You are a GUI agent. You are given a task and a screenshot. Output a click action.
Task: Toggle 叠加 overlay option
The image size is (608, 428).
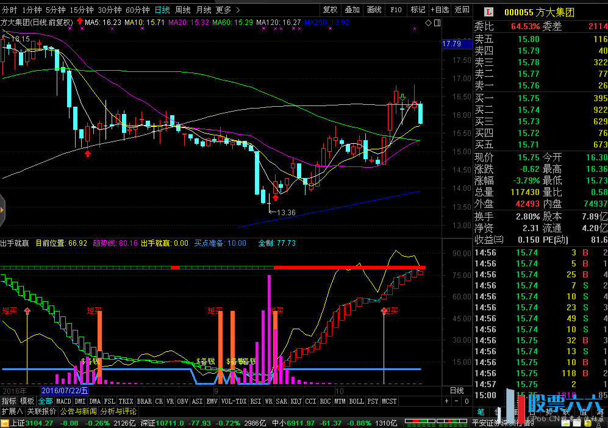[x=352, y=10]
